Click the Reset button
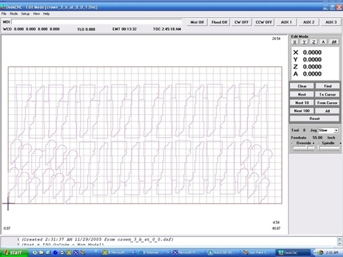 coord(314,119)
